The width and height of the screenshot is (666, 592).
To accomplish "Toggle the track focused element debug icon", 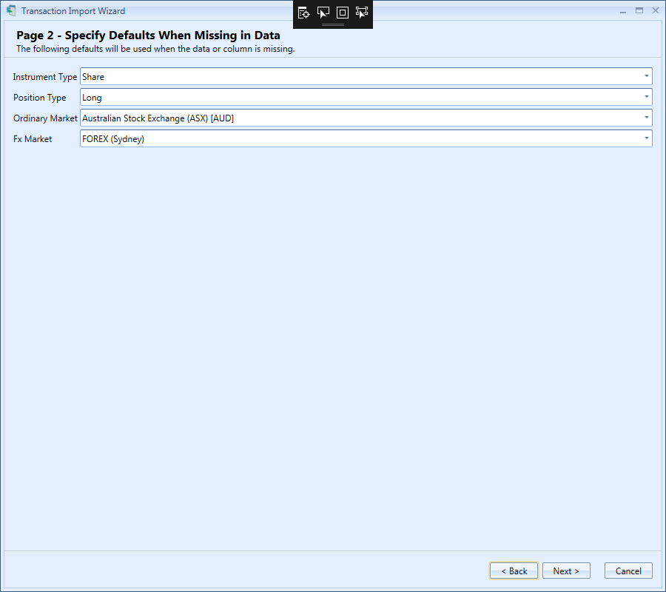I will tap(362, 13).
